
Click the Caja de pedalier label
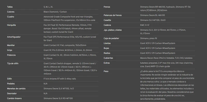click(111, 38)
